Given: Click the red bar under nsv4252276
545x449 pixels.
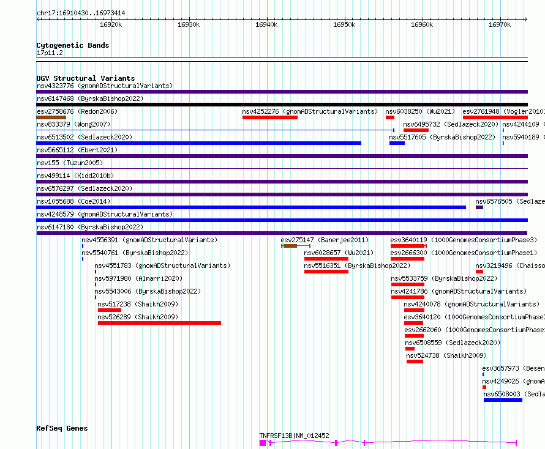Looking at the screenshot, I should pos(270,117).
